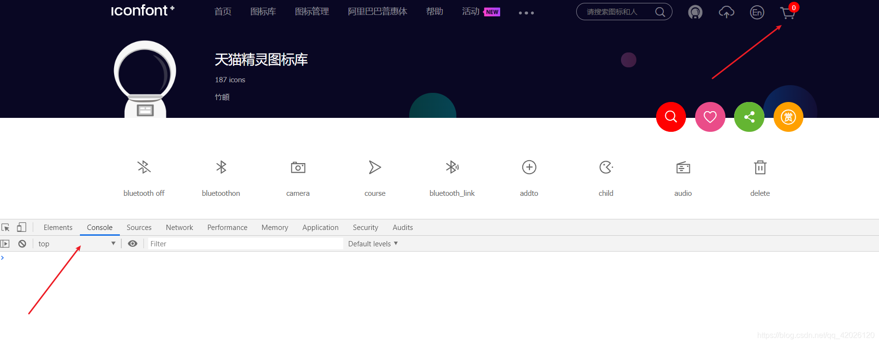The image size is (879, 344).
Task: Click the orange 赏 reward button
Action: coord(789,117)
